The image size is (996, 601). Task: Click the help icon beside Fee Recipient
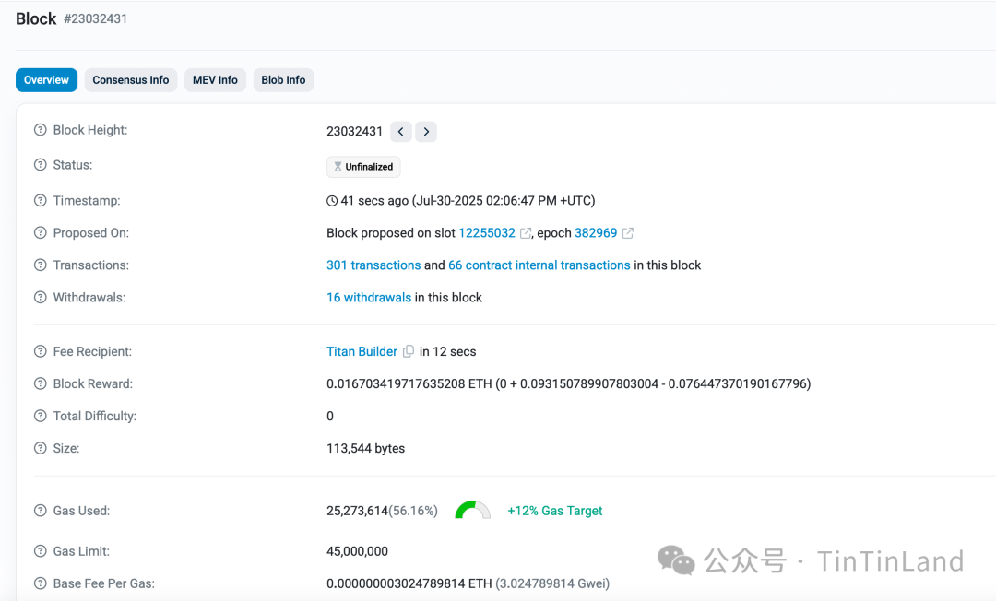[40, 351]
